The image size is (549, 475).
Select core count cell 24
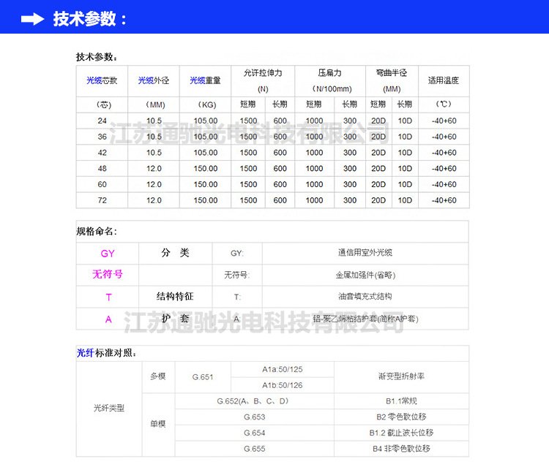tap(102, 121)
